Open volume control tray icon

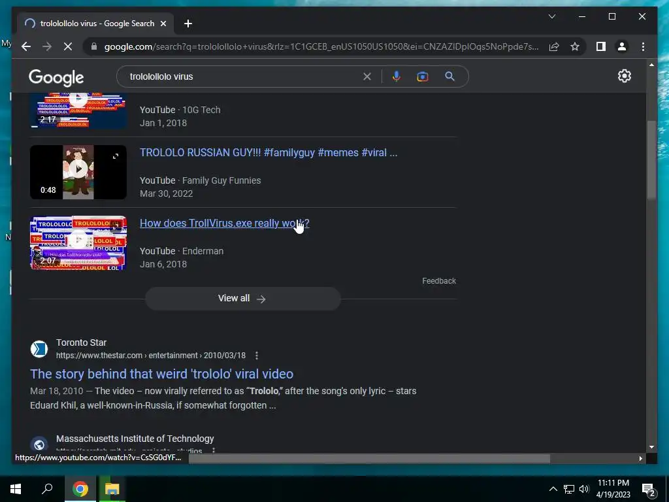584,489
